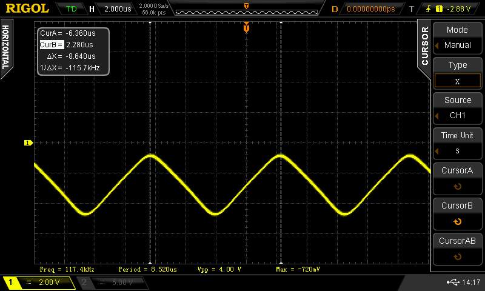Open the Source CH1 selector
485x291 pixels.
coord(457,108)
